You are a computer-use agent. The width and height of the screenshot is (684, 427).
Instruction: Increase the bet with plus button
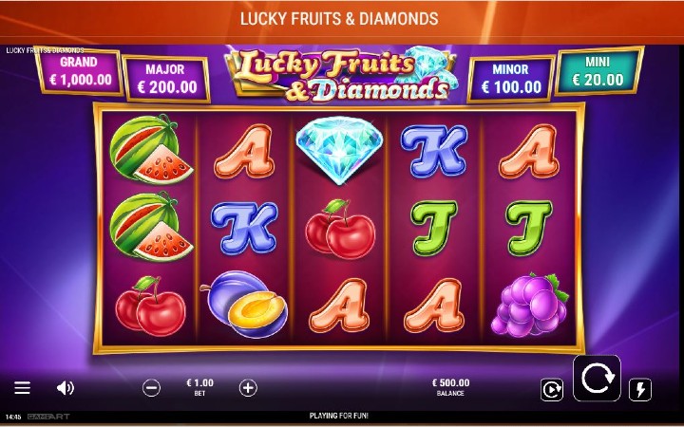click(248, 388)
